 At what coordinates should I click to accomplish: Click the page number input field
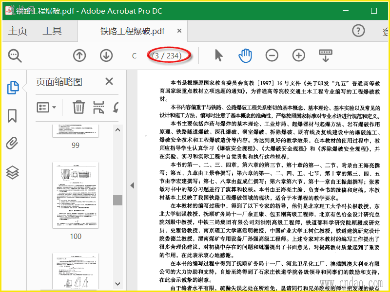135,56
